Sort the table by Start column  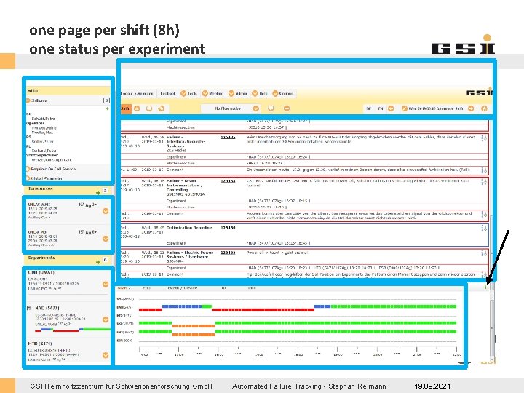pos(124,287)
